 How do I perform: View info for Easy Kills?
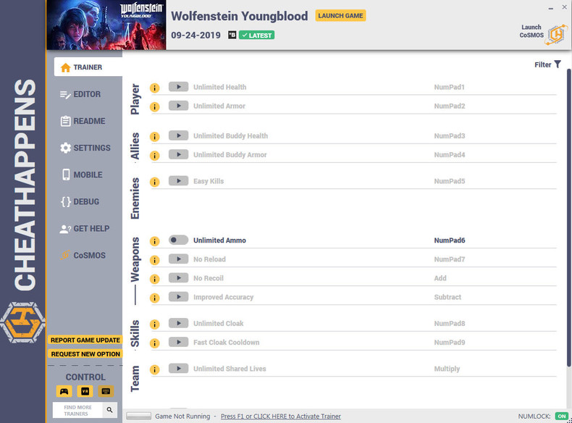[155, 182]
